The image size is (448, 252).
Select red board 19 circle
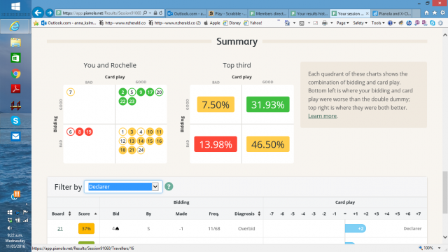pos(89,132)
